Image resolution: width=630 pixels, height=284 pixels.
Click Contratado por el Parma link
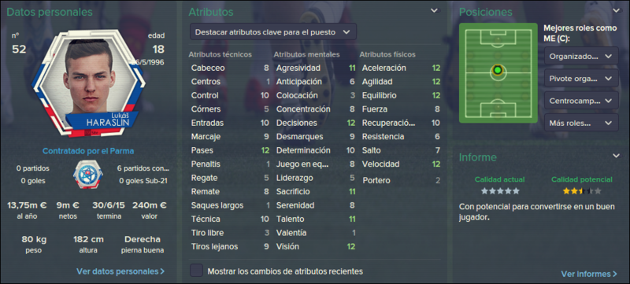(88, 151)
